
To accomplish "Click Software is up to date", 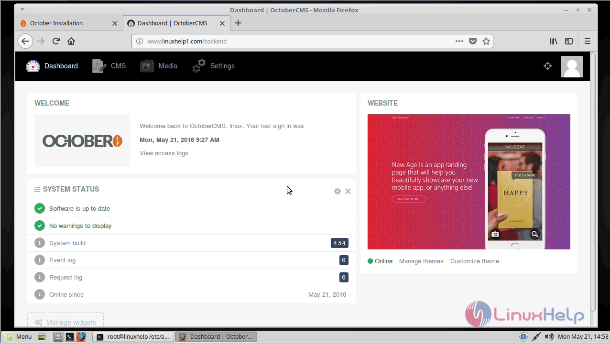I will (x=79, y=208).
